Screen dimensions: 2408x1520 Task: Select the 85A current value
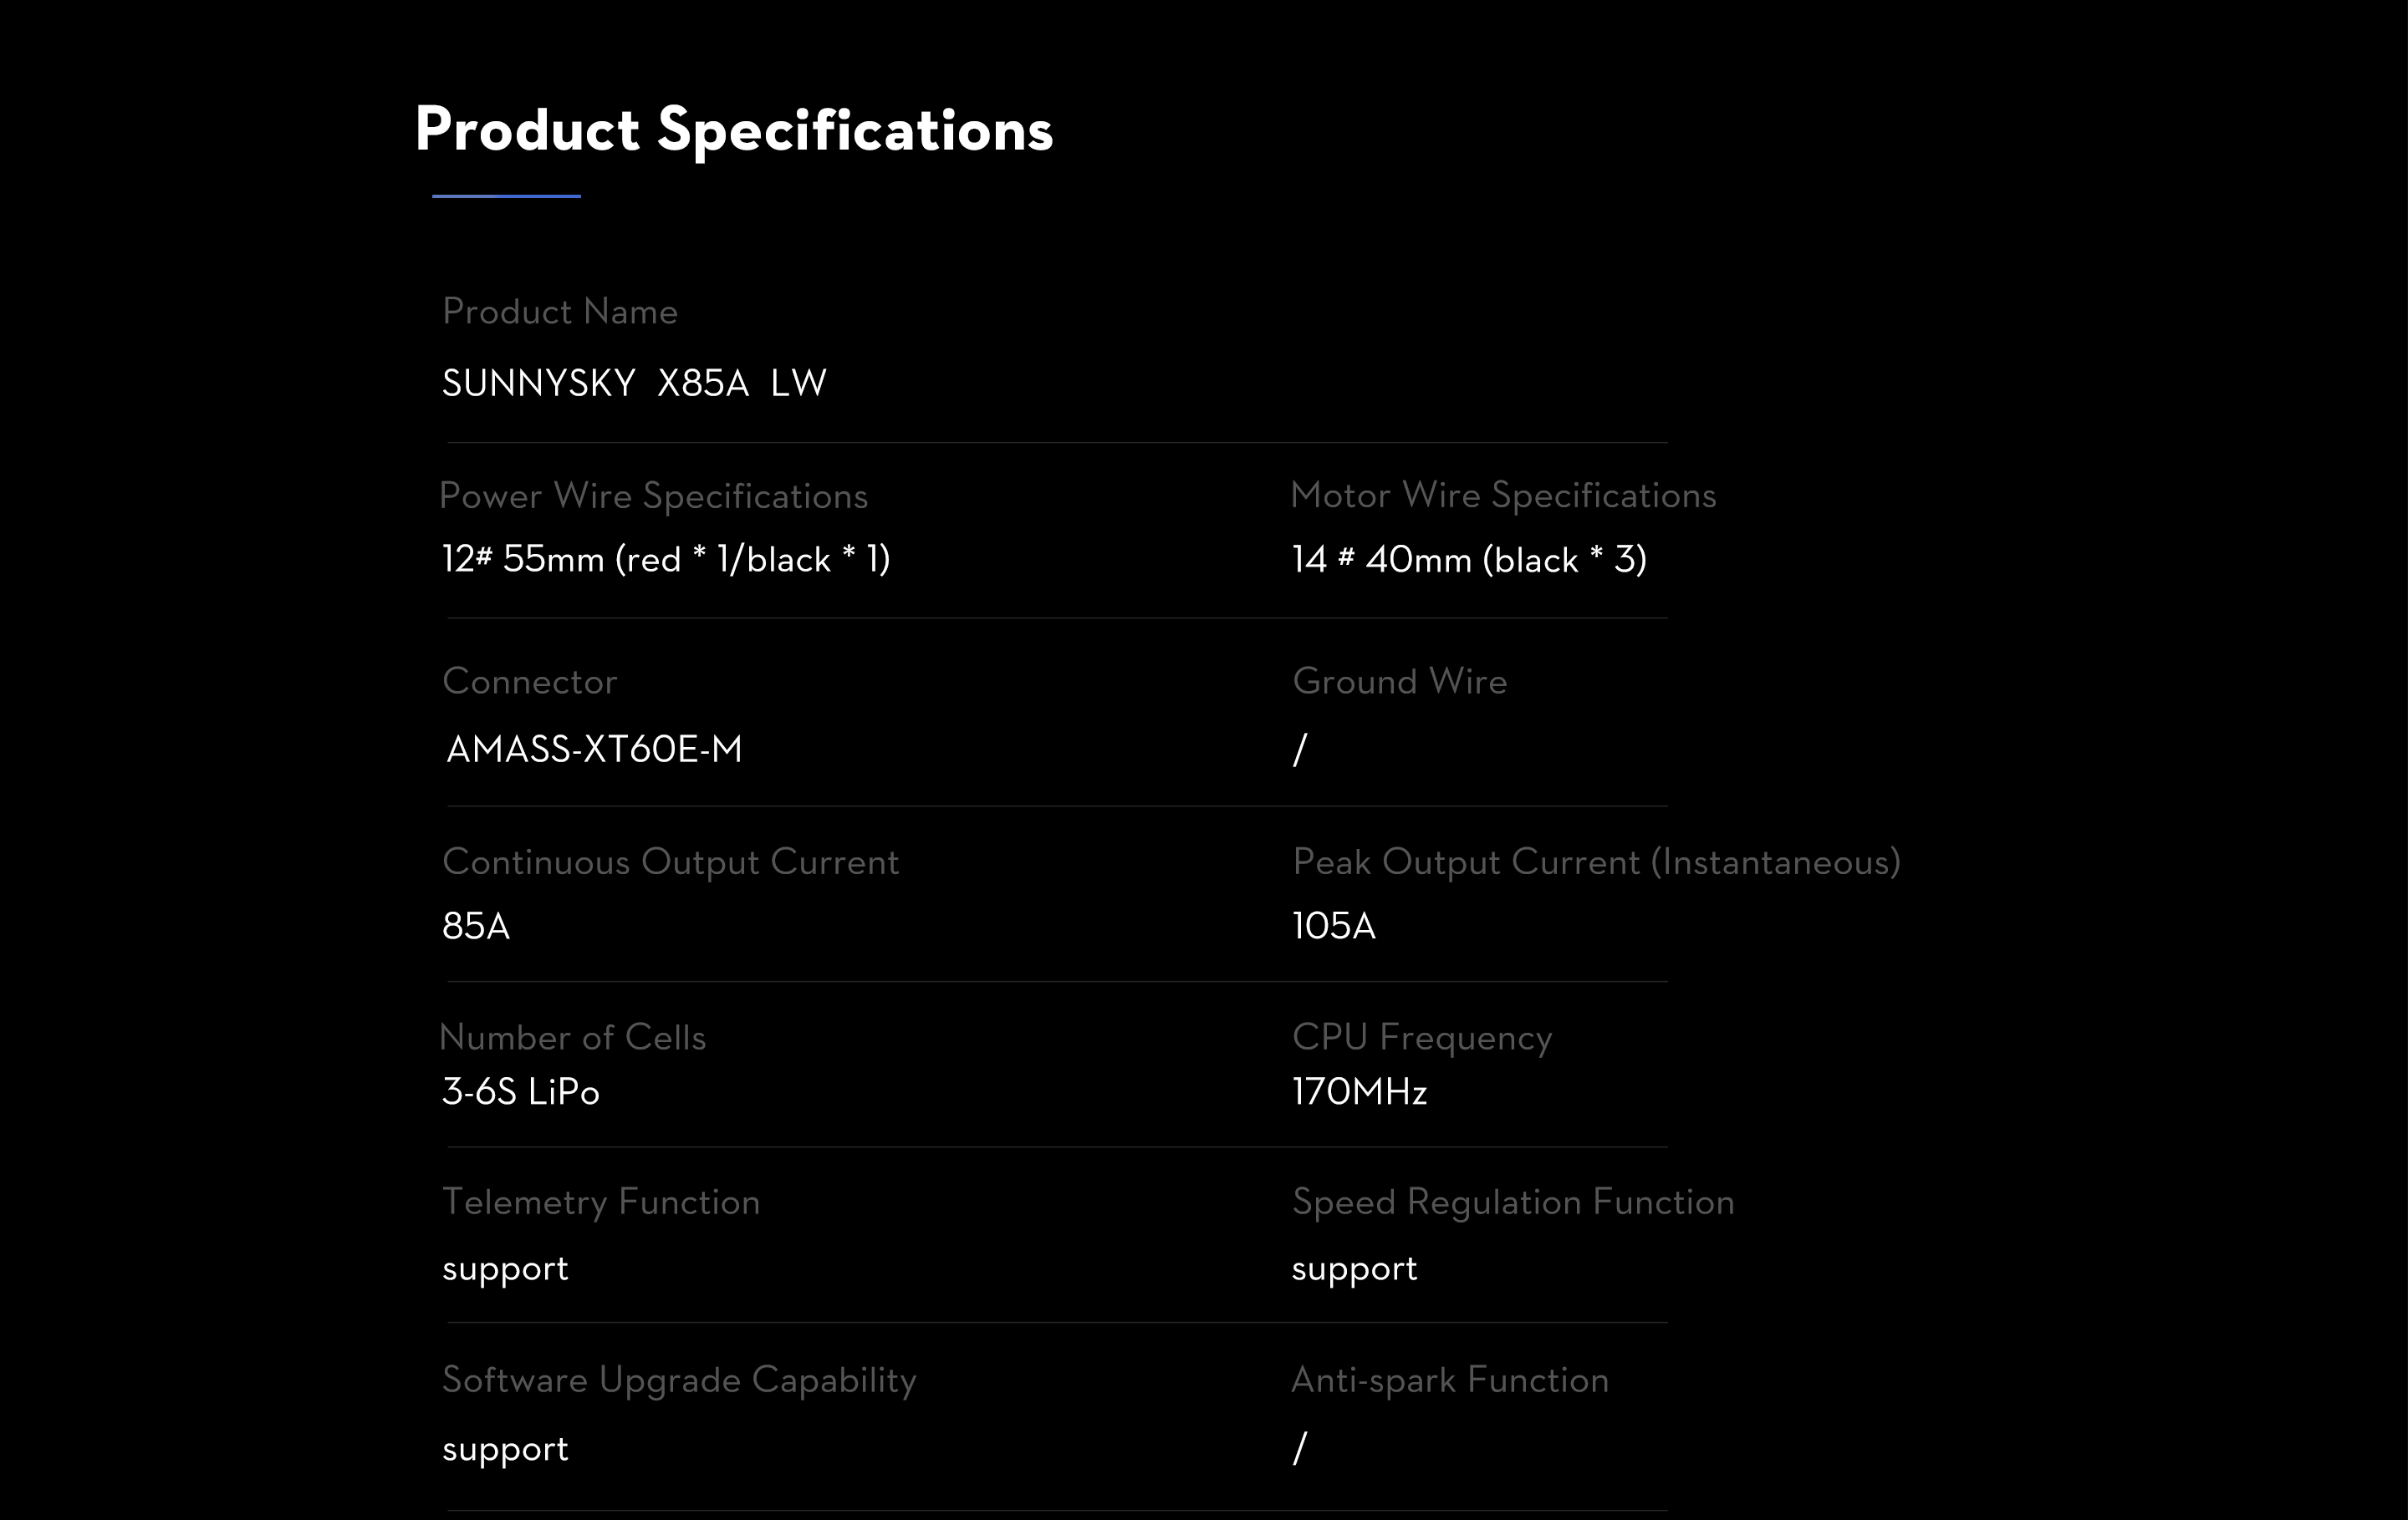pyautogui.click(x=476, y=927)
